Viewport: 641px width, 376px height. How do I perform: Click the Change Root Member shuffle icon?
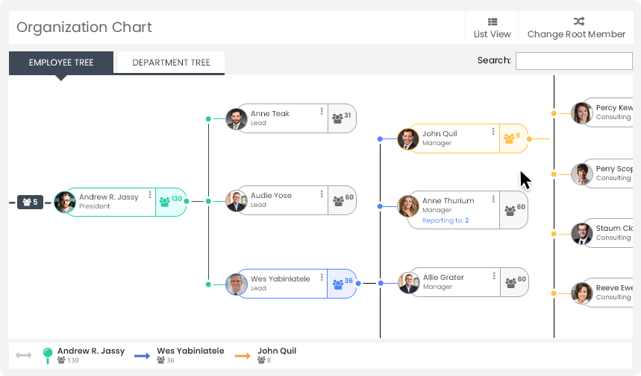[579, 21]
